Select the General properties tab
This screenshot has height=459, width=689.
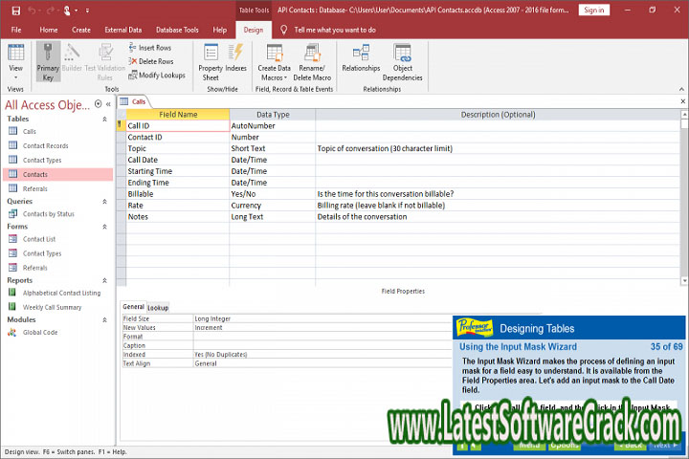click(x=133, y=307)
